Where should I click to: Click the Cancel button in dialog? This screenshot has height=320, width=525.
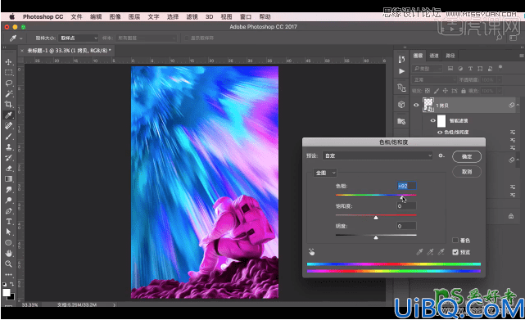(467, 172)
